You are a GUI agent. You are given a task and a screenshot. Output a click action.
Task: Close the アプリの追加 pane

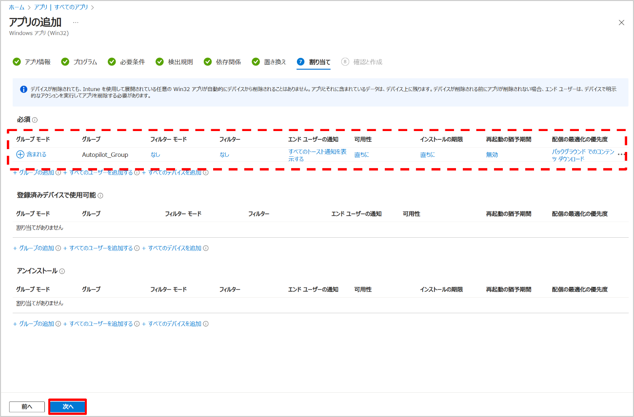coord(621,22)
